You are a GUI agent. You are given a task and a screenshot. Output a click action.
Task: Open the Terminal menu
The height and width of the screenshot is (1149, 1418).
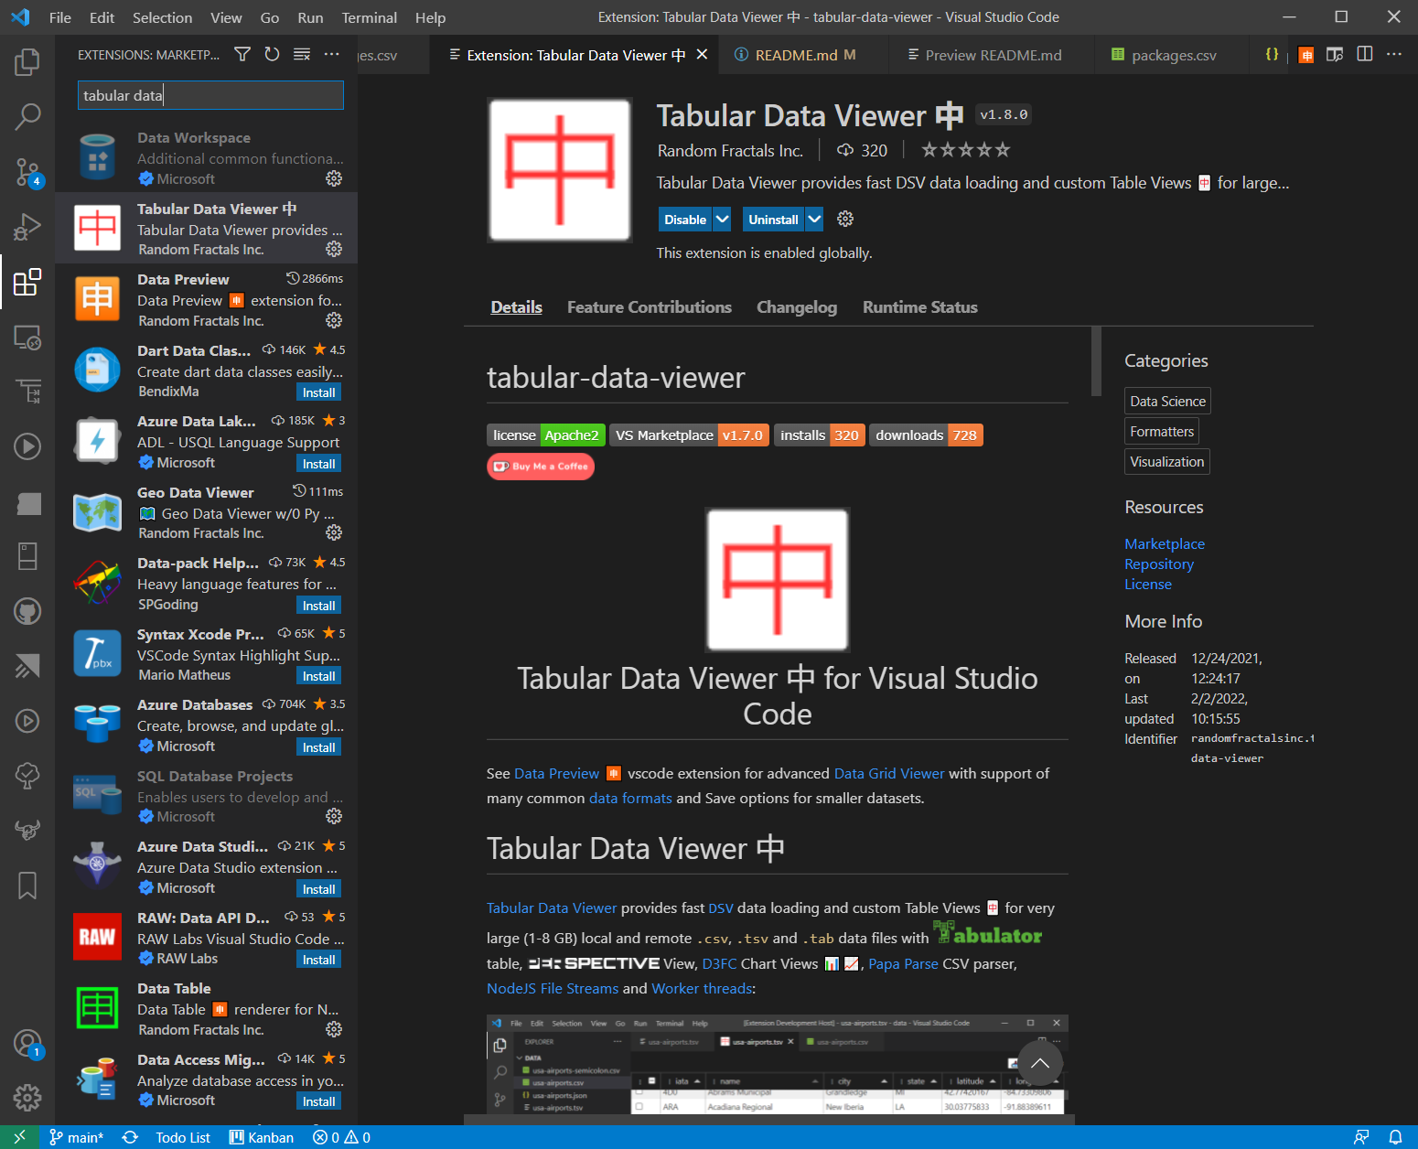370,17
